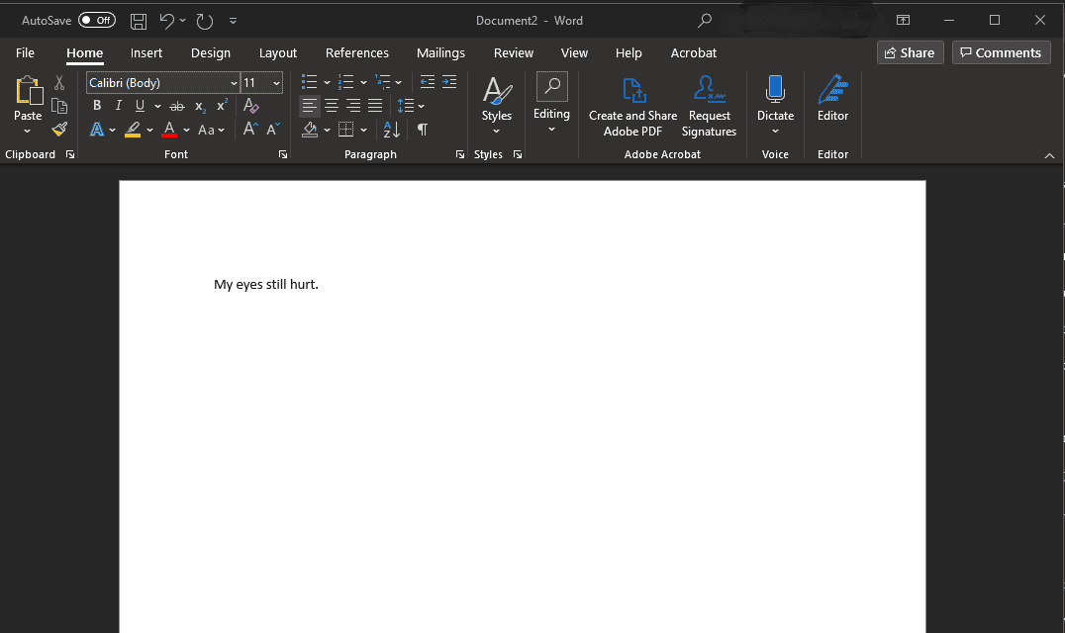The height and width of the screenshot is (633, 1065).
Task: Click the Share button
Action: 910,51
